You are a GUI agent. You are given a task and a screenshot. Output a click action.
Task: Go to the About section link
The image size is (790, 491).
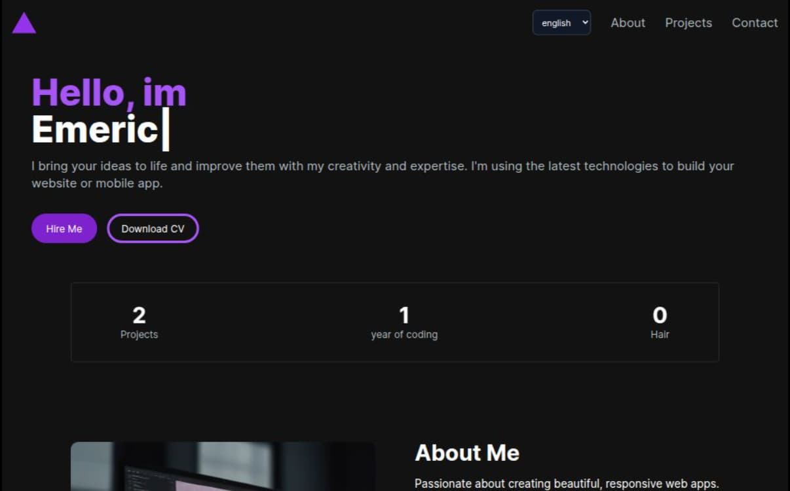click(628, 23)
